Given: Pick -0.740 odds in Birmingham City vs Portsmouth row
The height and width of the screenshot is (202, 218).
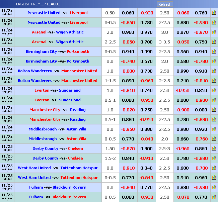Looking at the screenshot, I should pos(128,62).
